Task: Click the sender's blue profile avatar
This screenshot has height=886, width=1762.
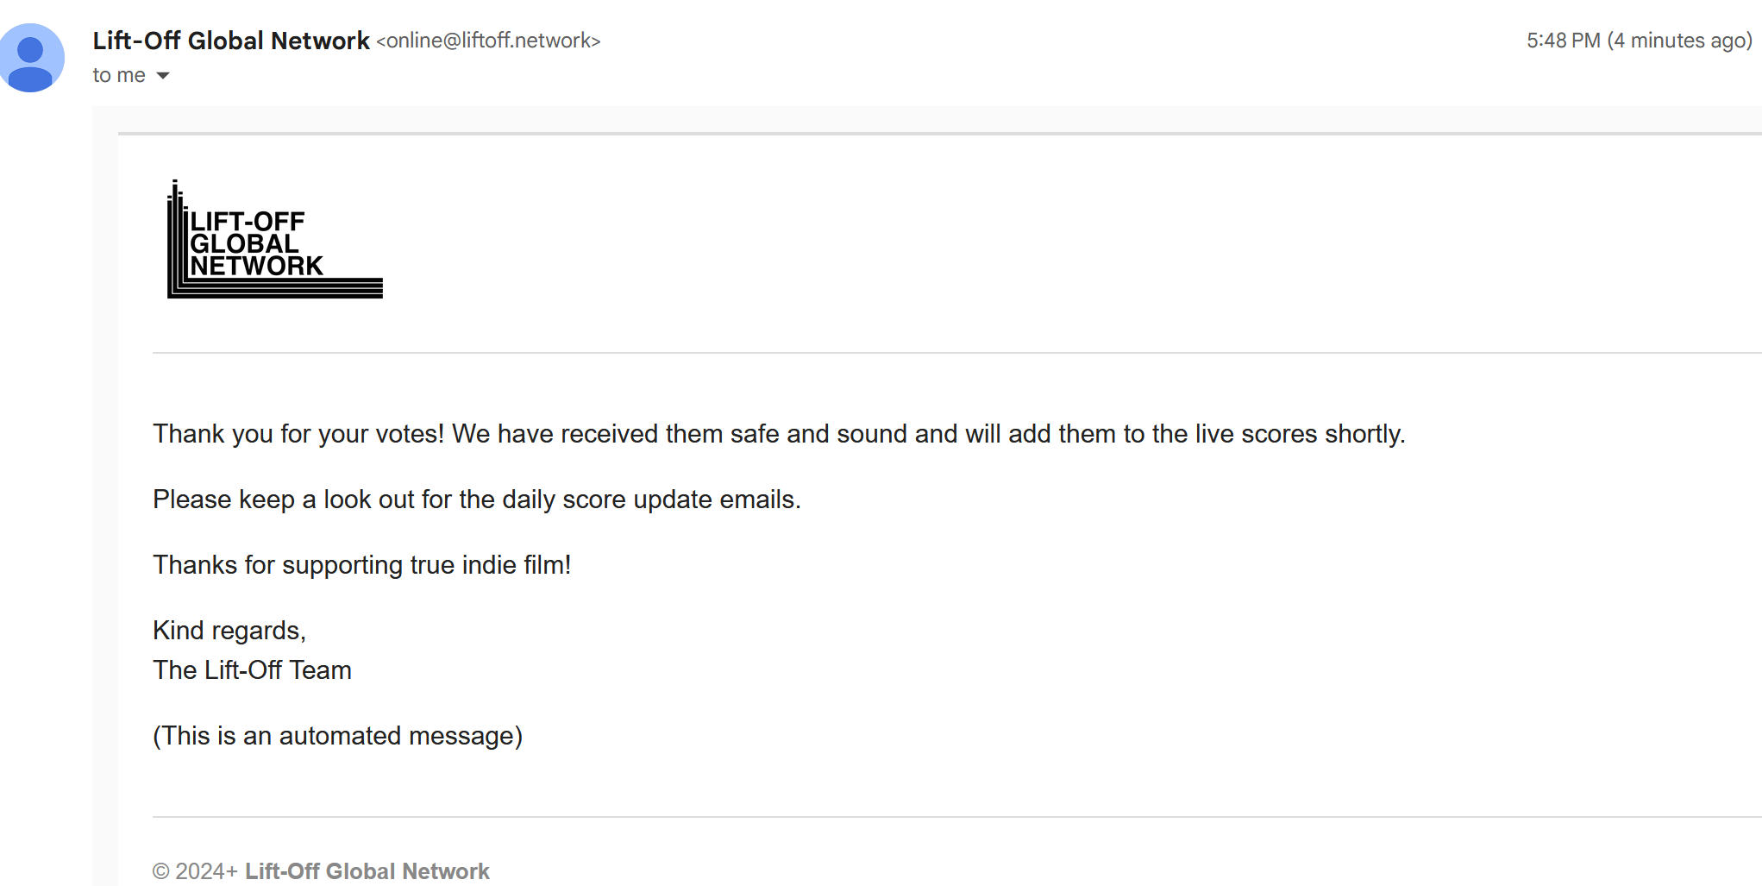Action: 31,58
